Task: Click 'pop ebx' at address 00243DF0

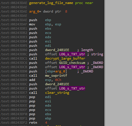Action: 40,114
